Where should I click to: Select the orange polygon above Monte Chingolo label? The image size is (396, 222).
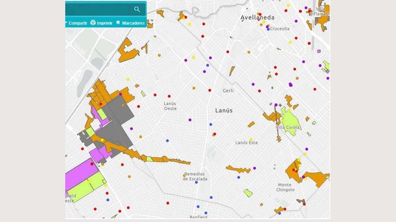click(x=293, y=170)
